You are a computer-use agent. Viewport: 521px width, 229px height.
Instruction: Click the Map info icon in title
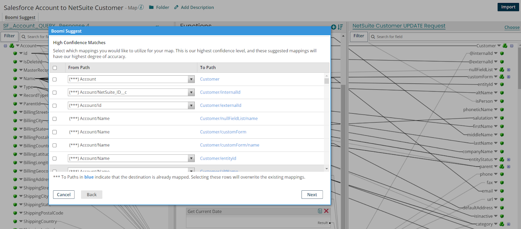pyautogui.click(x=141, y=7)
